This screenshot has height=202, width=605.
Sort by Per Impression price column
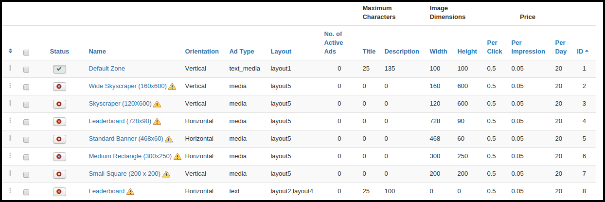[528, 47]
